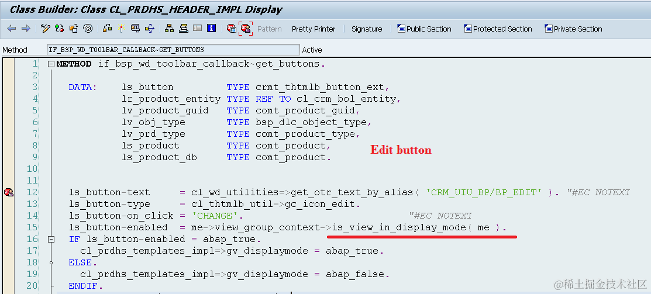Collapse the IF block at line 16
The image size is (651, 294).
pyautogui.click(x=51, y=239)
